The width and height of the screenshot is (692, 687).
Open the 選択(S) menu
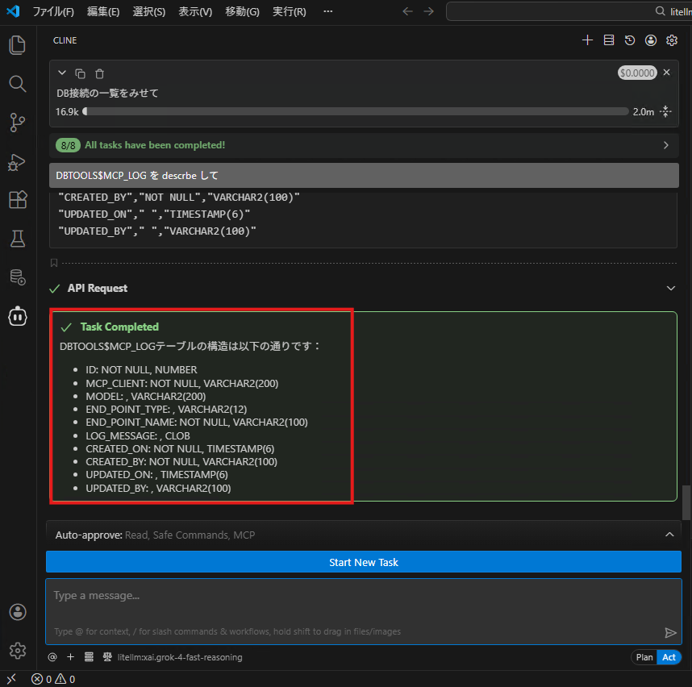148,11
